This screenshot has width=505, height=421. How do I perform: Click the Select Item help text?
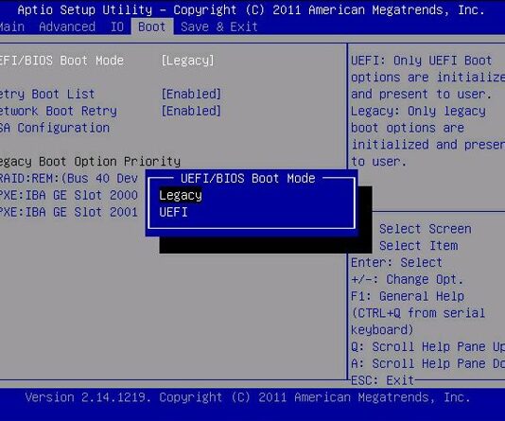(418, 246)
